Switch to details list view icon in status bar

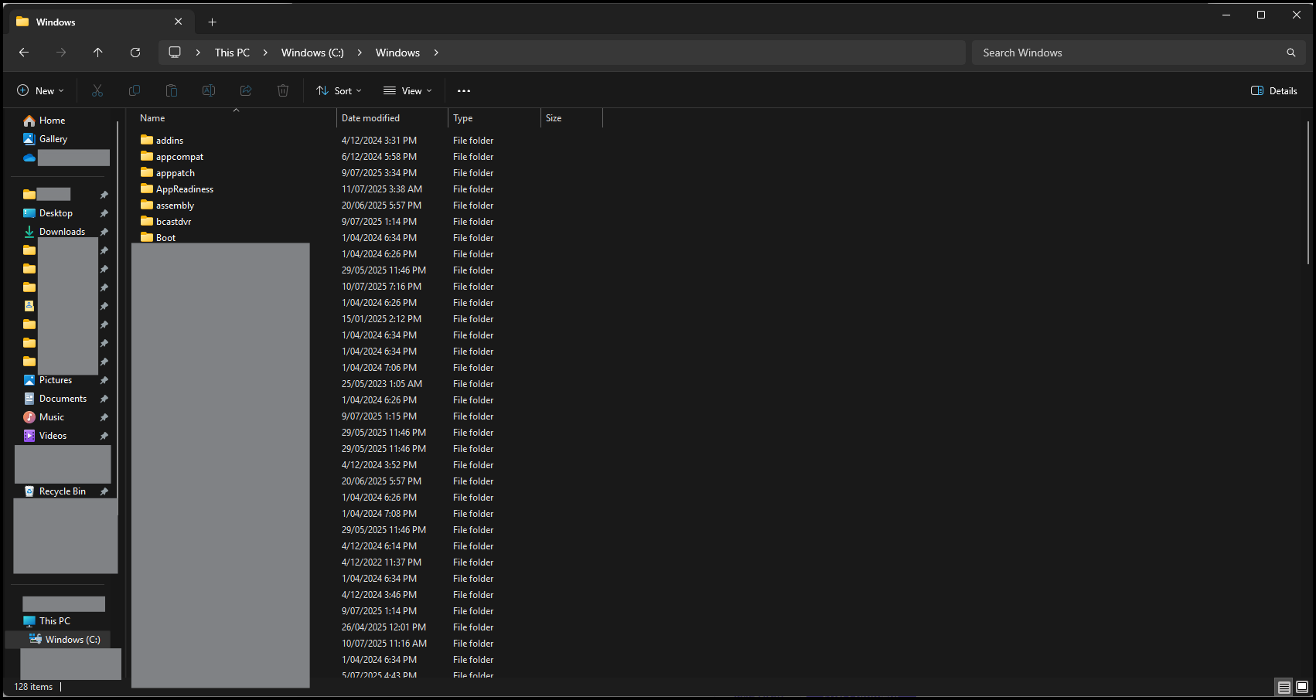1284,687
